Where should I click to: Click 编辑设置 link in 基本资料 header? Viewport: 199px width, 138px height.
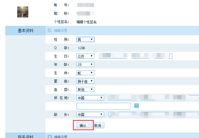[61, 31]
